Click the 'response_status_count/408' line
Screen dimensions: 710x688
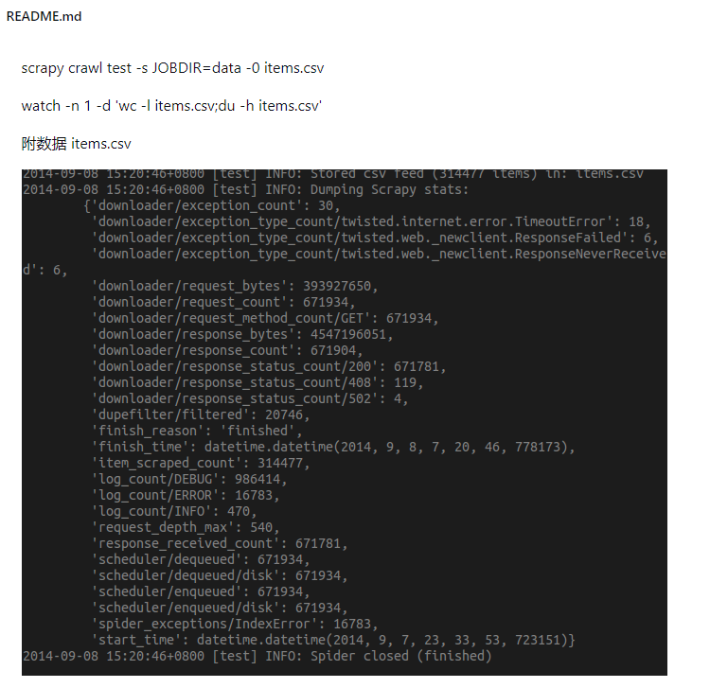257,382
